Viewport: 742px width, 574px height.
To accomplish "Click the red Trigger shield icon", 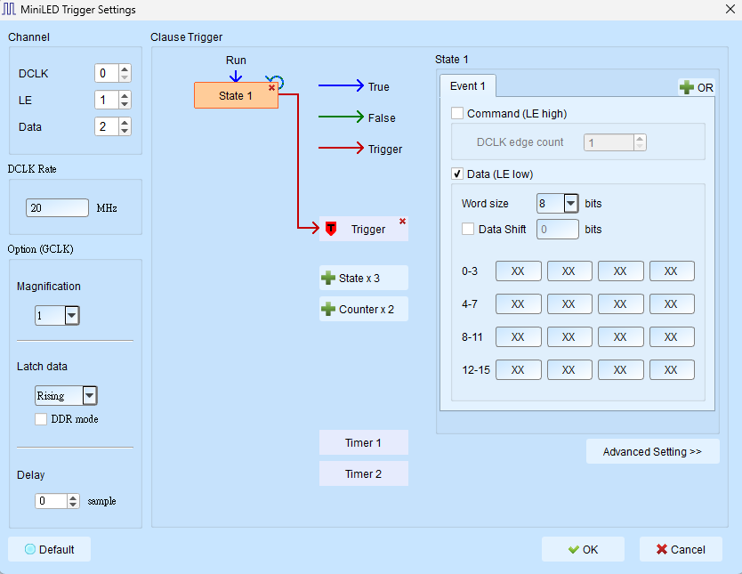I will click(x=331, y=229).
